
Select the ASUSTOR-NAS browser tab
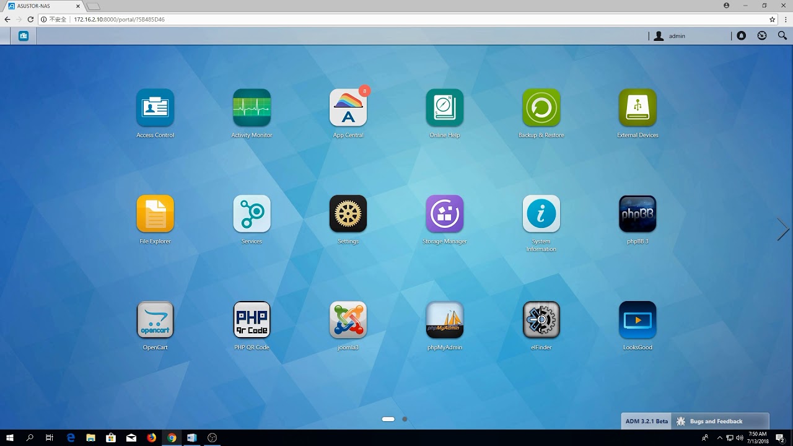(x=43, y=6)
